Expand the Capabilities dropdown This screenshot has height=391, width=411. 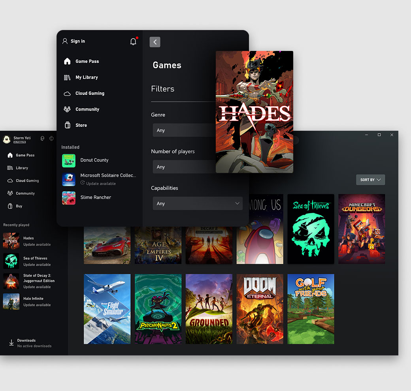(198, 203)
